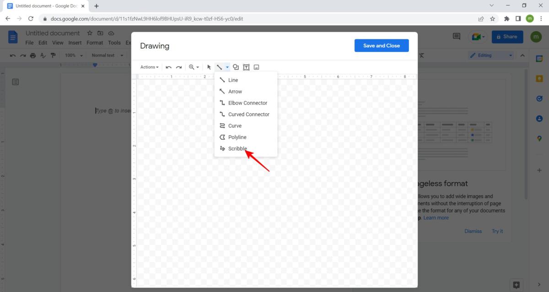Open the Shape tool
Viewport: 549px width, 292px height.
coord(236,67)
